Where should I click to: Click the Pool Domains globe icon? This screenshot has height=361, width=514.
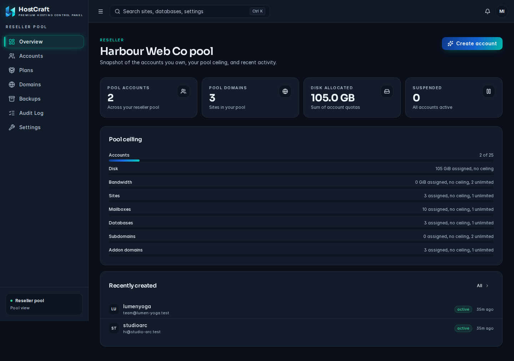pyautogui.click(x=285, y=91)
